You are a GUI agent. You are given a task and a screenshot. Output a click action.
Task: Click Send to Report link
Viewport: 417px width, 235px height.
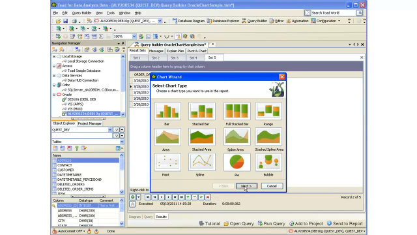345,223
